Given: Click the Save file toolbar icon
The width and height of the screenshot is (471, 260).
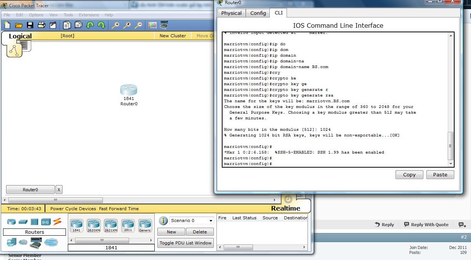Looking at the screenshot, I should pyautogui.click(x=30, y=25).
